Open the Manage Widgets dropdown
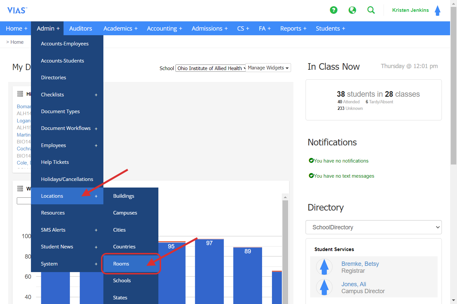The image size is (457, 304). [268, 68]
